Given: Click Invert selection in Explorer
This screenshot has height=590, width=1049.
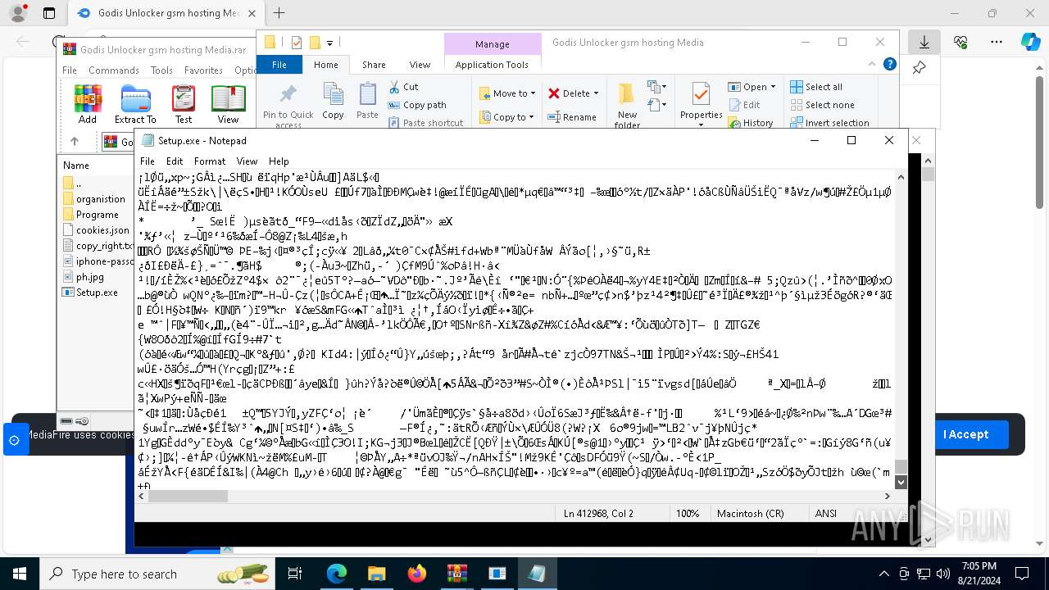Looking at the screenshot, I should (x=829, y=123).
